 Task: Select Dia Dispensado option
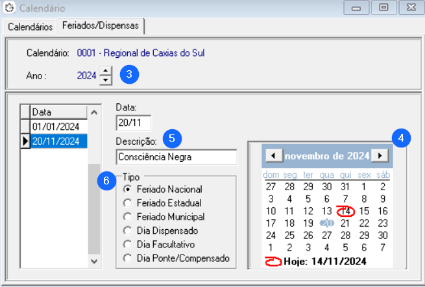click(x=127, y=231)
